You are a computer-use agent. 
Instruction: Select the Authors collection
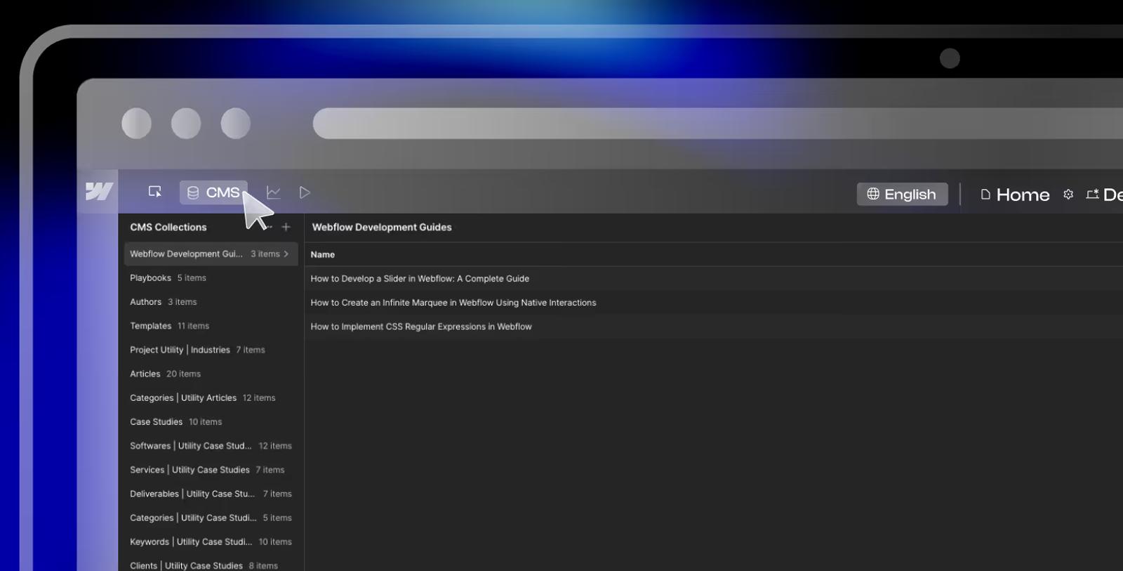[211, 302]
